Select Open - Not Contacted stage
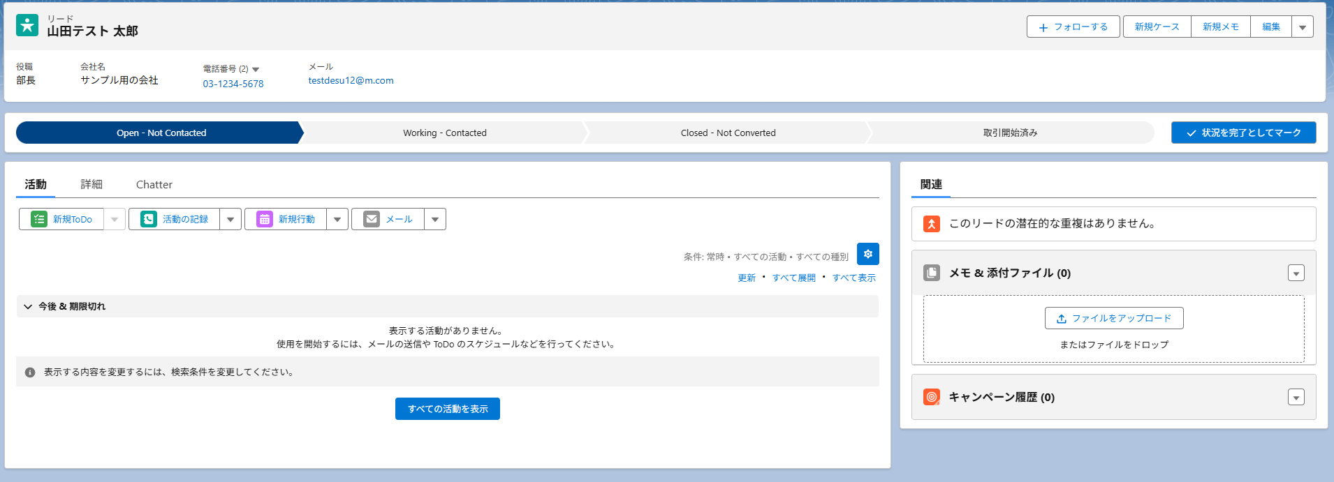The image size is (1334, 482). [161, 133]
